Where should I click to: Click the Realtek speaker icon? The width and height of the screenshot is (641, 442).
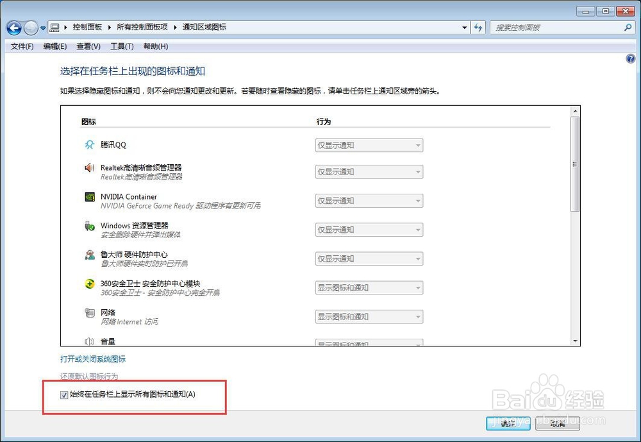tap(89, 167)
